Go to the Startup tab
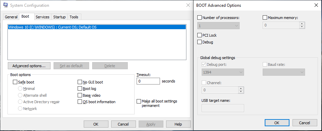The height and width of the screenshot is (131, 322). pyautogui.click(x=59, y=17)
